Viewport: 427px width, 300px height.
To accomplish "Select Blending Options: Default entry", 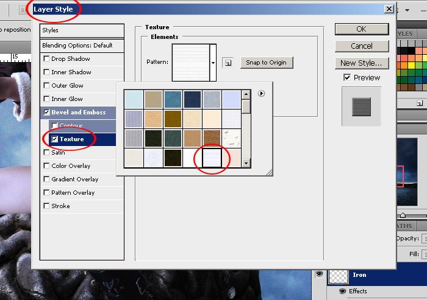I will [x=77, y=46].
